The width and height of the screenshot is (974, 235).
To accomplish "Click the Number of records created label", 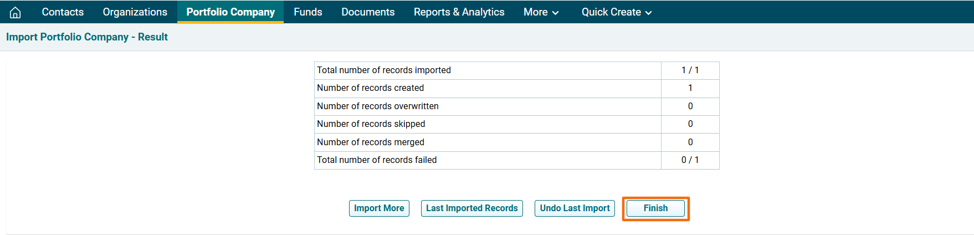I will (x=370, y=88).
